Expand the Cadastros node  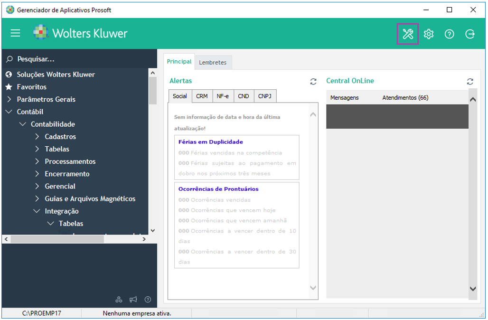tap(37, 136)
